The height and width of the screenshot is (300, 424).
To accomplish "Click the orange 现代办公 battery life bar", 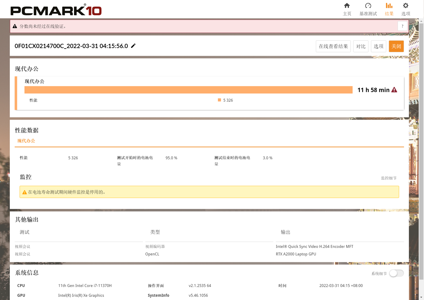I will coord(188,90).
